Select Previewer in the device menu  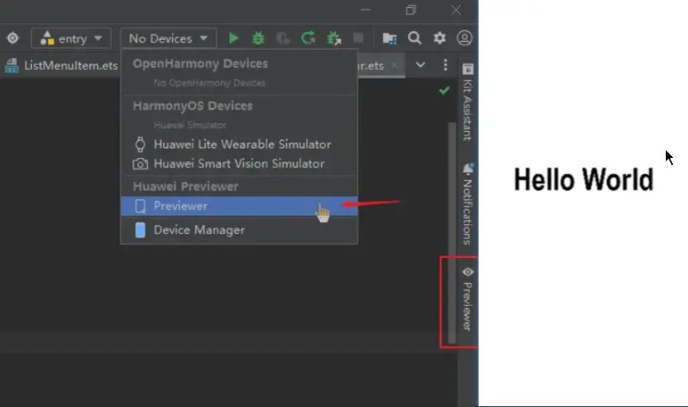point(238,206)
